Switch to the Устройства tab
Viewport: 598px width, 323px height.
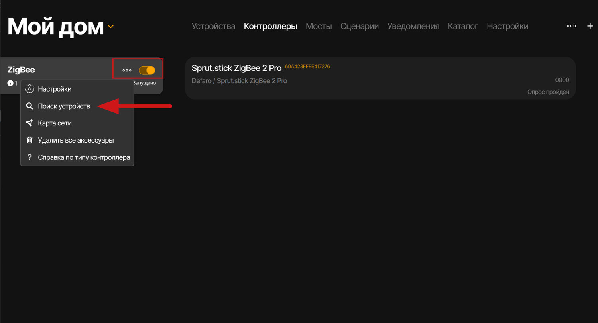click(x=213, y=26)
